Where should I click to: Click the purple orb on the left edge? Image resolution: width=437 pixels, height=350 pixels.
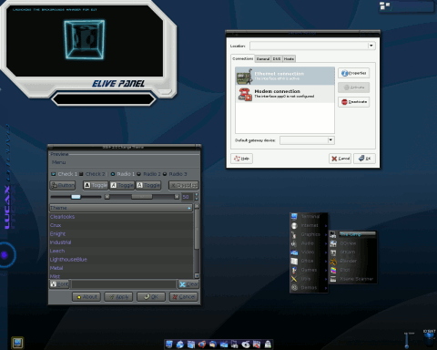click(x=5, y=255)
